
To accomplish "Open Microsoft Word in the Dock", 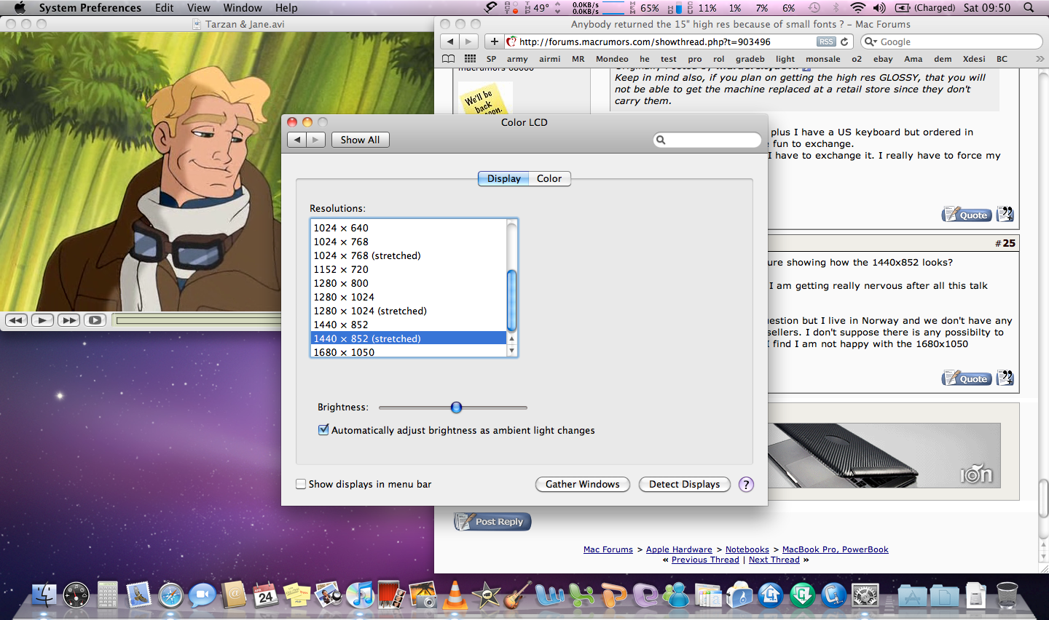I will [x=550, y=595].
